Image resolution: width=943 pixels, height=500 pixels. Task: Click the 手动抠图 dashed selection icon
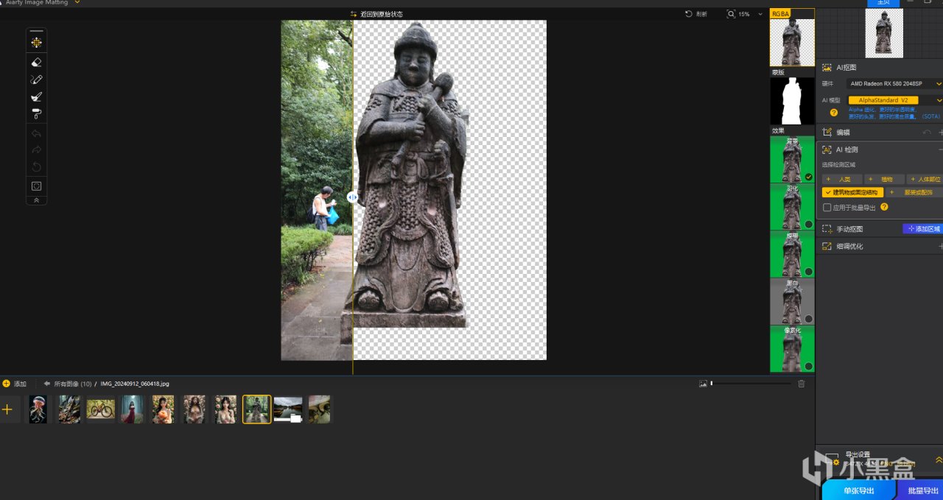point(827,229)
